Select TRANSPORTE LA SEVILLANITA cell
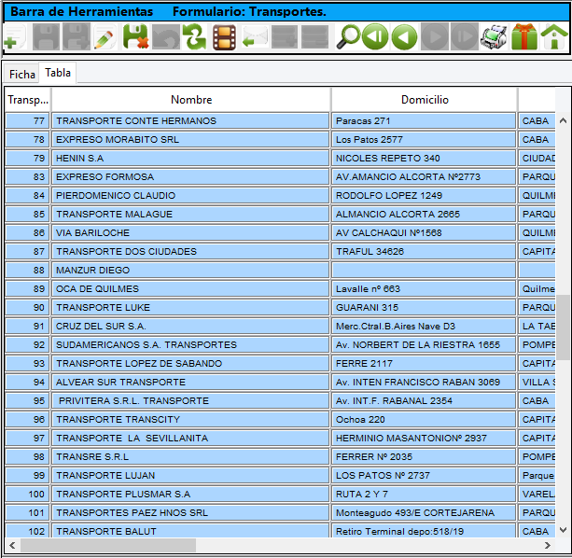 click(190, 438)
